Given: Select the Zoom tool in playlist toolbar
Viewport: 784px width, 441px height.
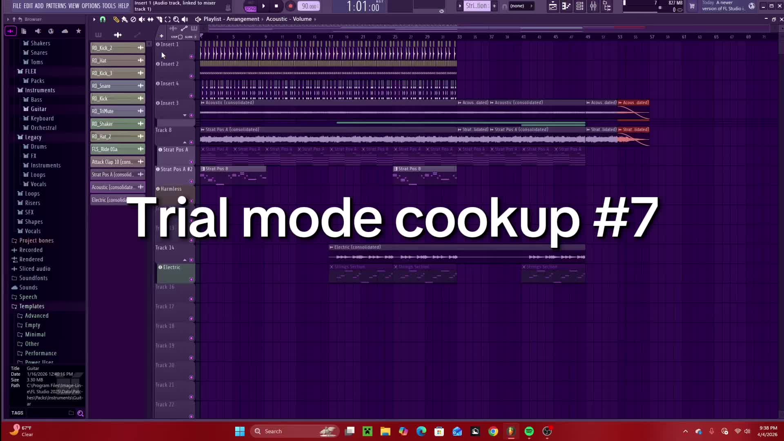Looking at the screenshot, I should (176, 19).
